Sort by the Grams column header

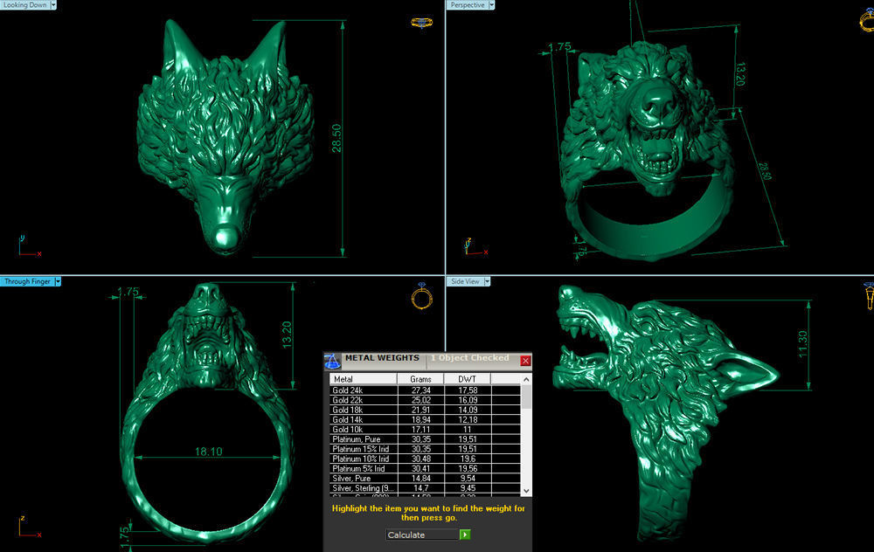(421, 379)
